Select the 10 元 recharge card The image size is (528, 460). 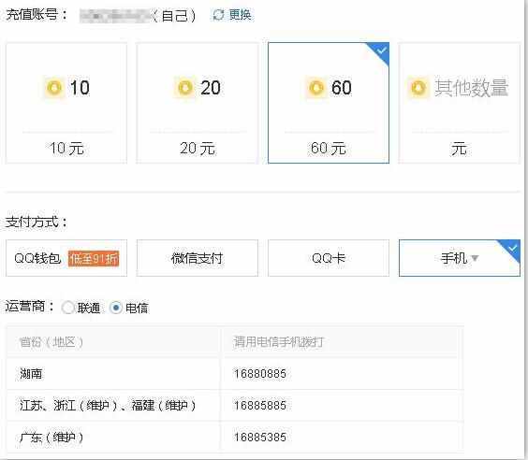pyautogui.click(x=66, y=103)
